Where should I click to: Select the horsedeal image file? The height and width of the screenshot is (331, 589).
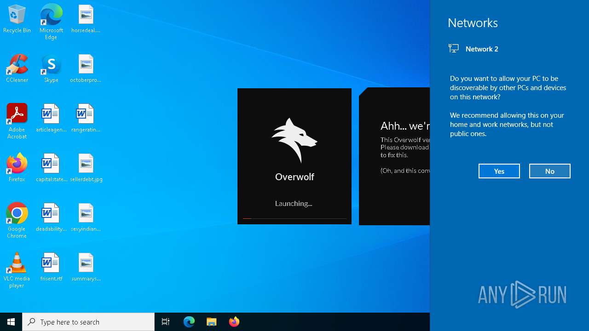86,19
